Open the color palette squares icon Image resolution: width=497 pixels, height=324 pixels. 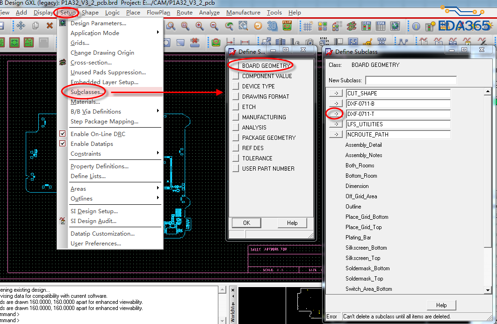(x=322, y=26)
